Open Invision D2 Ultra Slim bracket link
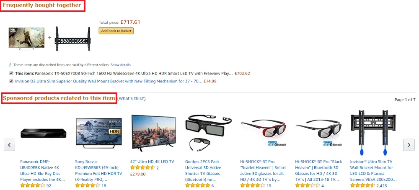The height and width of the screenshot is (190, 419). (108, 81)
